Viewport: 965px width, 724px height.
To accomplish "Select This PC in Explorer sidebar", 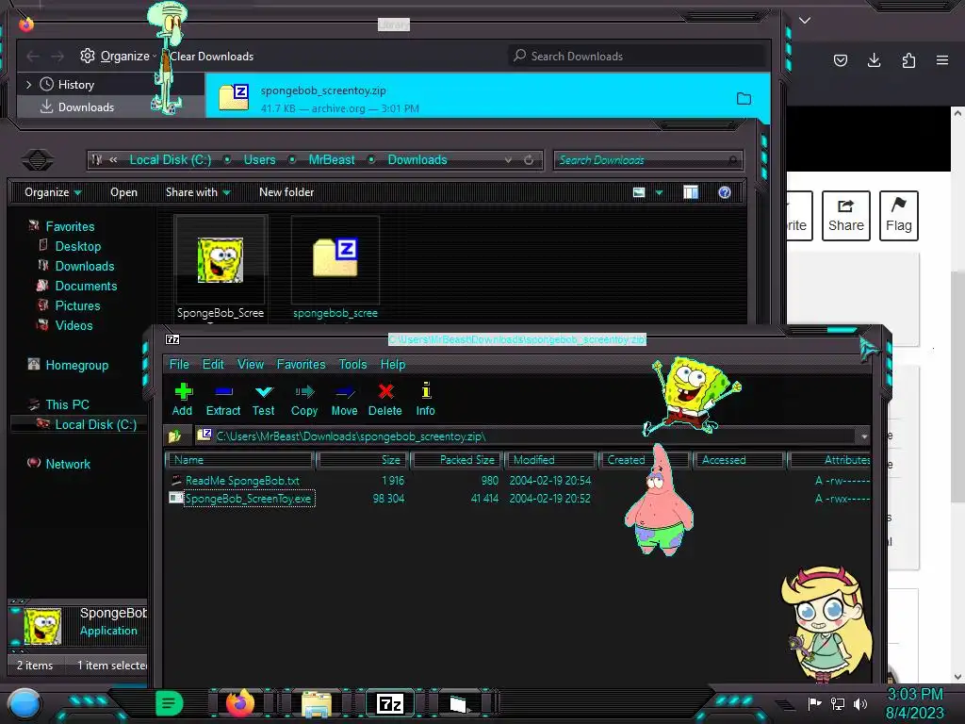I will click(x=67, y=404).
